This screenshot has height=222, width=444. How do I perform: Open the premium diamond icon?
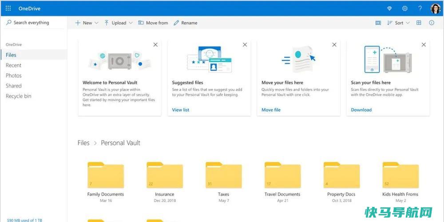(389, 8)
